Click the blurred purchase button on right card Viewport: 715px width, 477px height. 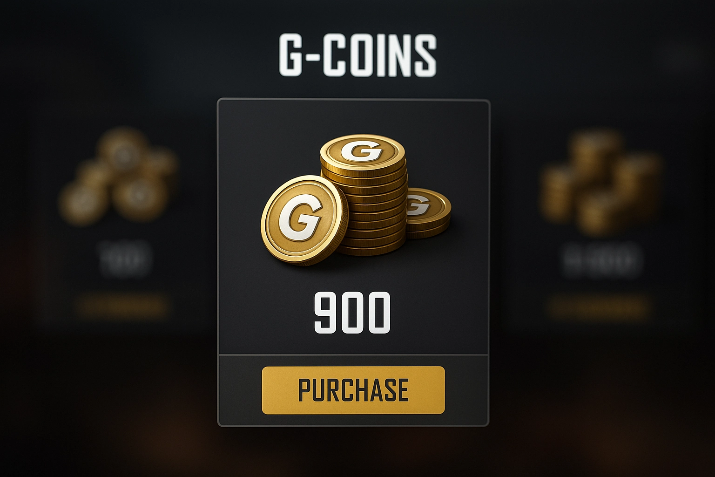click(599, 307)
